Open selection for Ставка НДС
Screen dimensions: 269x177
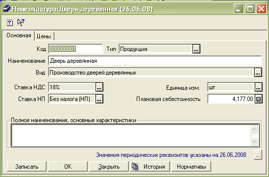click(x=99, y=87)
